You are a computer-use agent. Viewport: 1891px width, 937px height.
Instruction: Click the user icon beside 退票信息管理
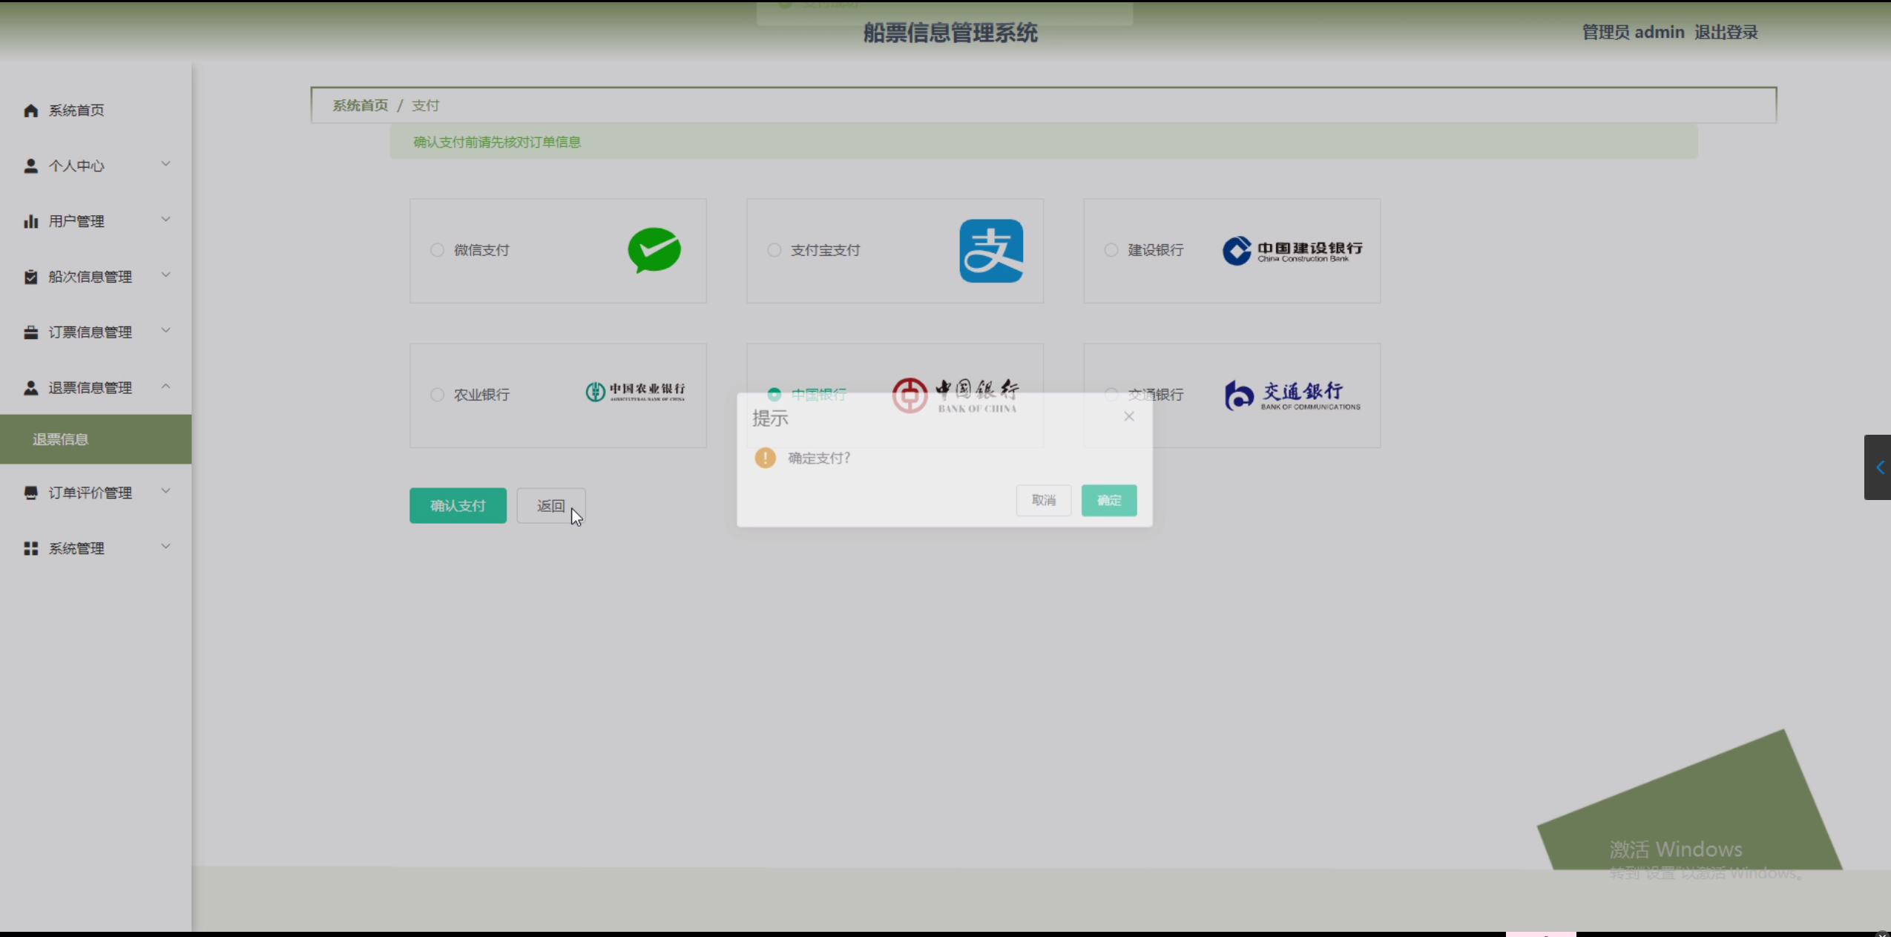click(30, 388)
